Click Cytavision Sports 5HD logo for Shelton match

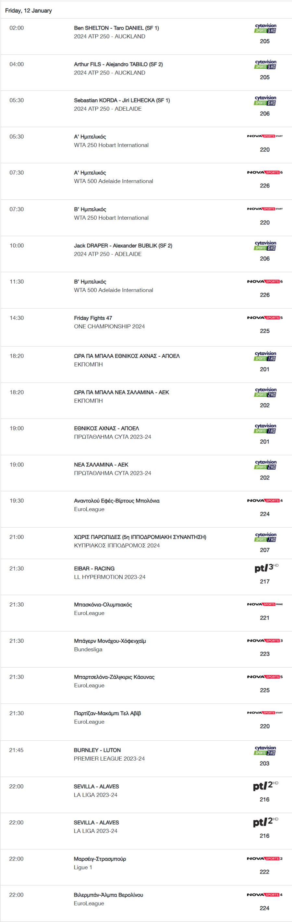point(265,28)
